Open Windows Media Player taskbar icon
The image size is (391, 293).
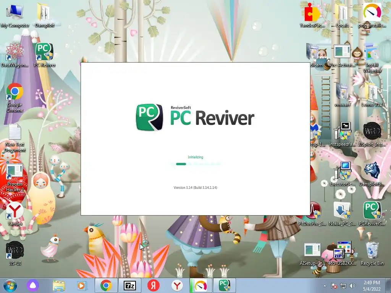(82, 285)
